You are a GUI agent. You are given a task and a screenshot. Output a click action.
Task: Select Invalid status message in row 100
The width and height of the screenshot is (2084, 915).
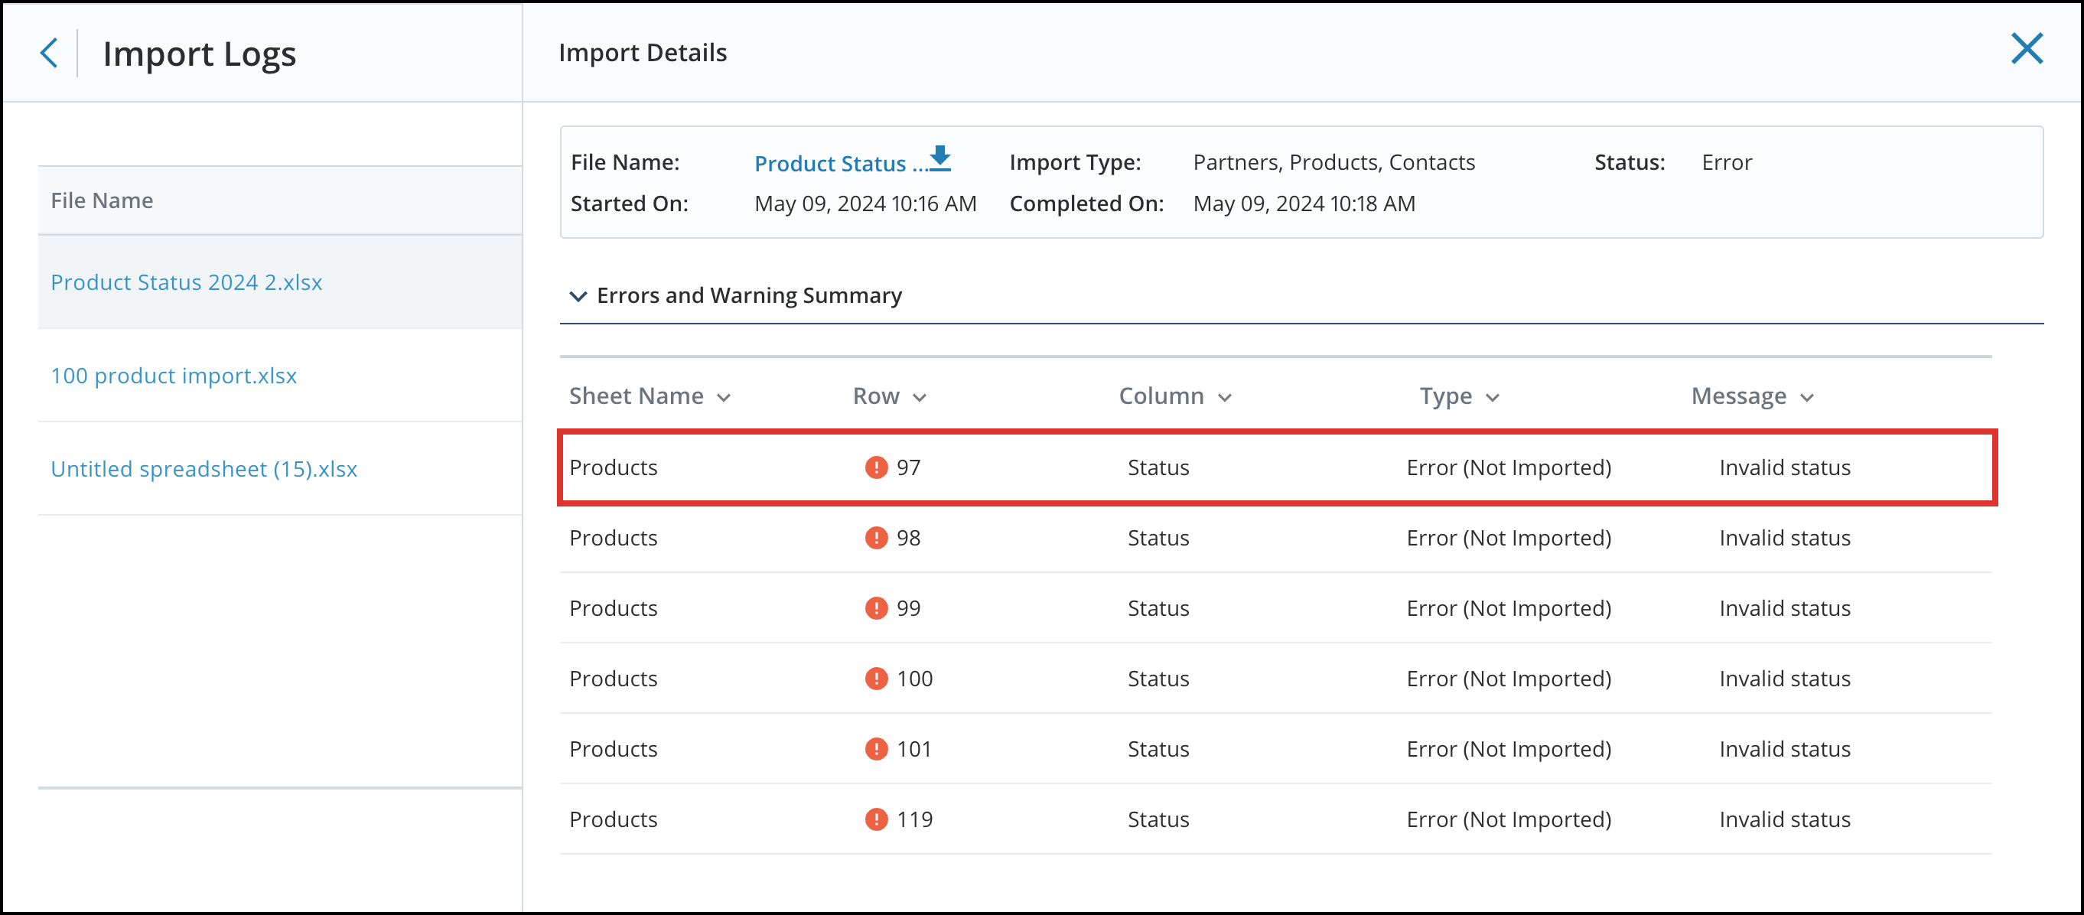pos(1785,678)
